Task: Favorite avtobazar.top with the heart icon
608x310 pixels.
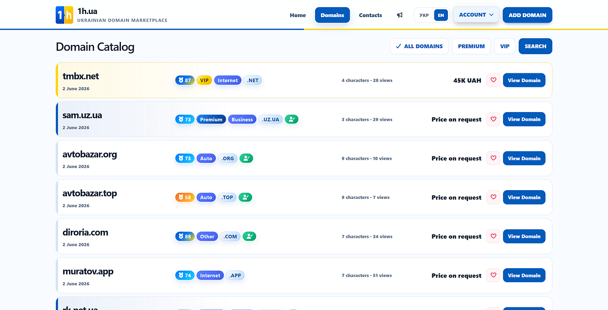Action: 493,197
